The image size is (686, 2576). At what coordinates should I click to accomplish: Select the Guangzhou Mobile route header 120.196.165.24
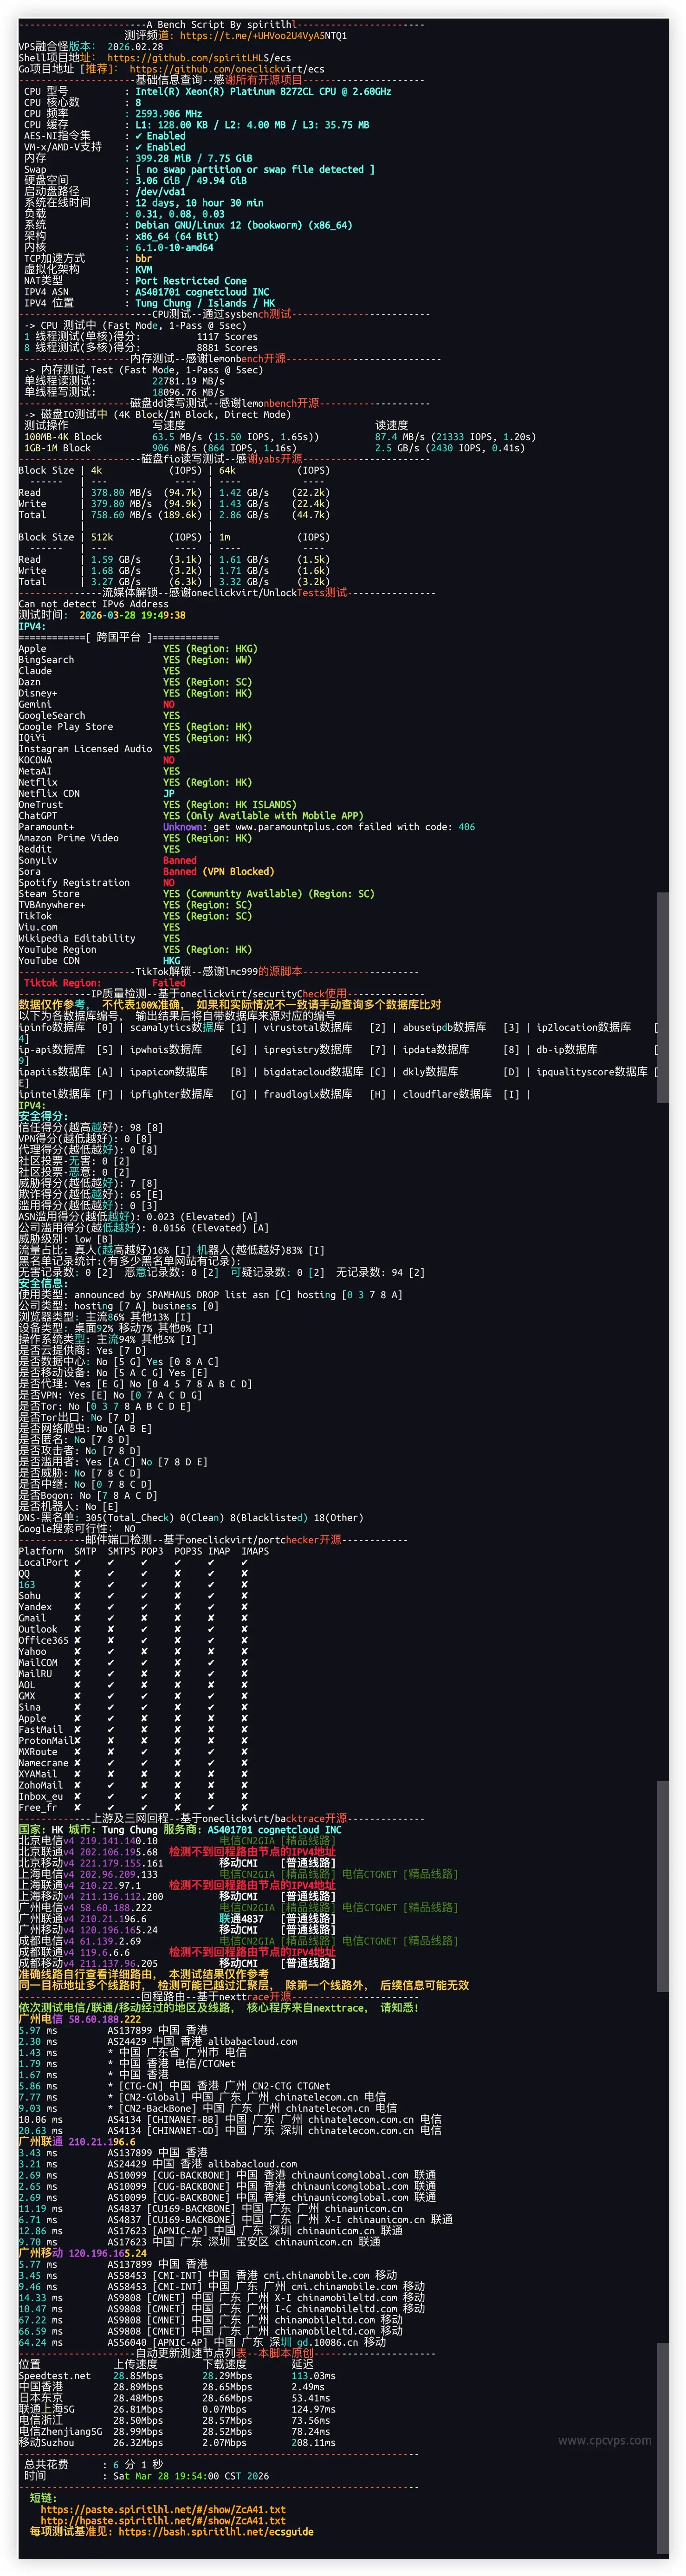coord(82,2252)
